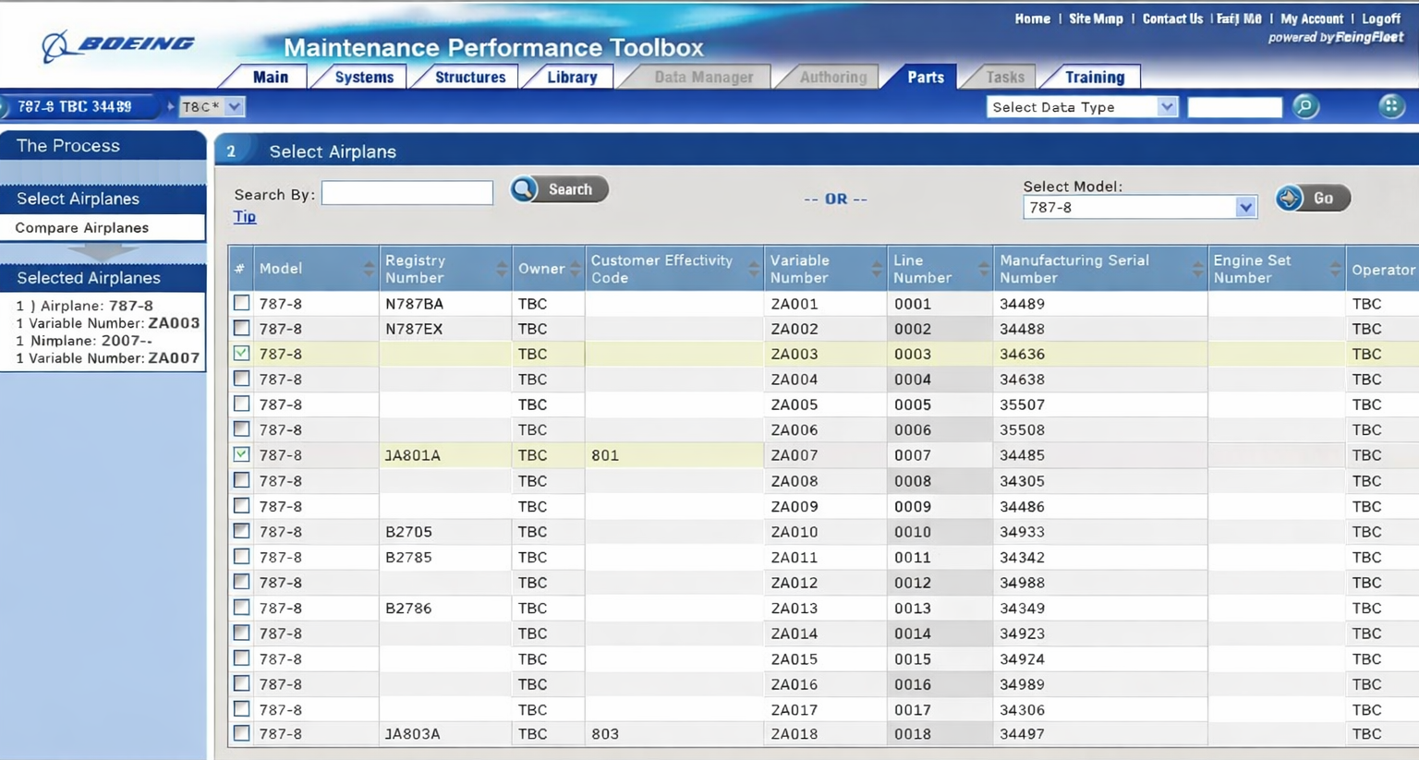Click the Search button with magnifier
Image resolution: width=1419 pixels, height=760 pixels.
(x=559, y=189)
